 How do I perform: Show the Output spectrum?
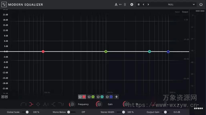pos(185,12)
